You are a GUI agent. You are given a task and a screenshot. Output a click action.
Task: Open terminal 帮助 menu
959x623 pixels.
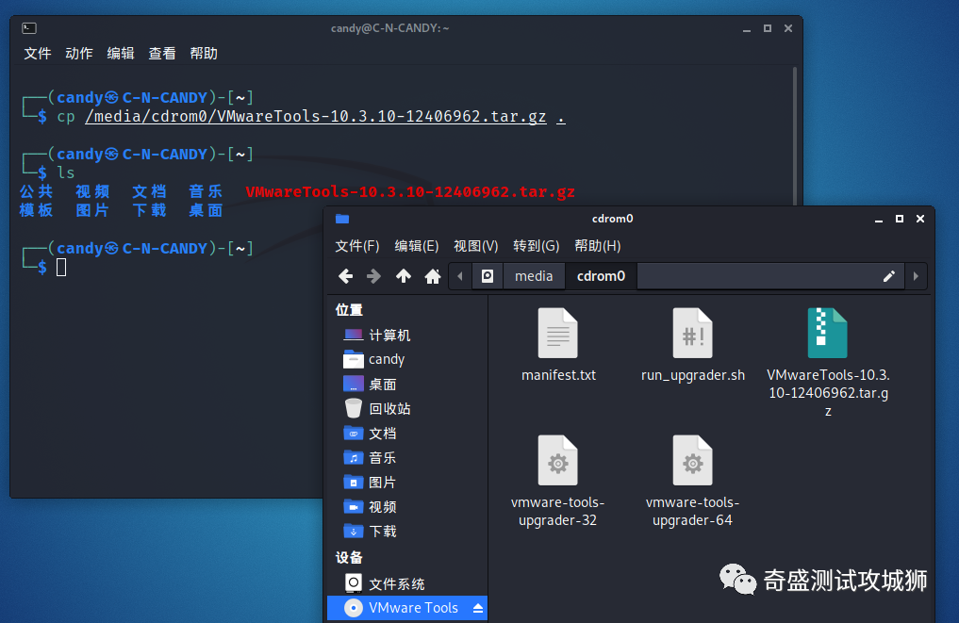coord(204,53)
